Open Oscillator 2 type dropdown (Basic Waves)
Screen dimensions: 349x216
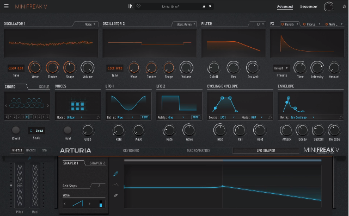[x=186, y=24]
